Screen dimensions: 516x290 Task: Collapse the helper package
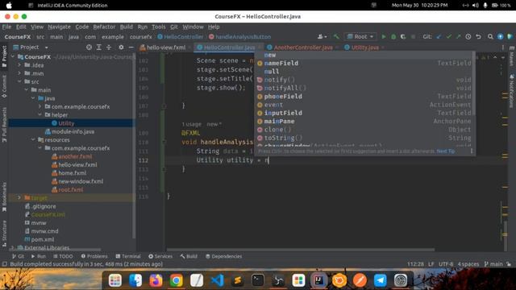(x=40, y=114)
